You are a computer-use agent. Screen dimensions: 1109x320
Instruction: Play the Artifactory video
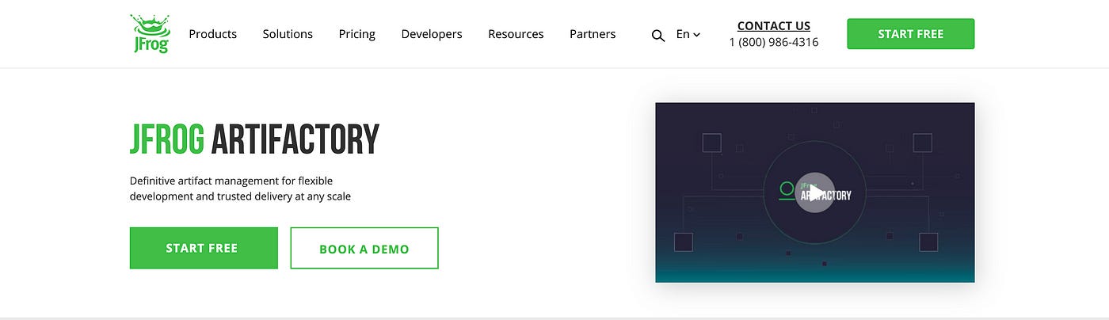(815, 192)
